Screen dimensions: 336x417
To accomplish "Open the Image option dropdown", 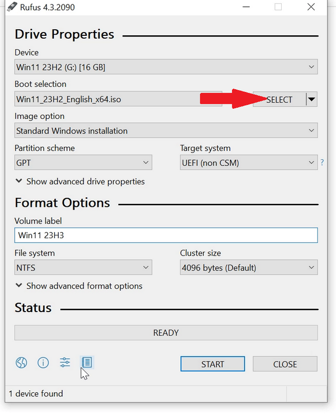I will 166,131.
